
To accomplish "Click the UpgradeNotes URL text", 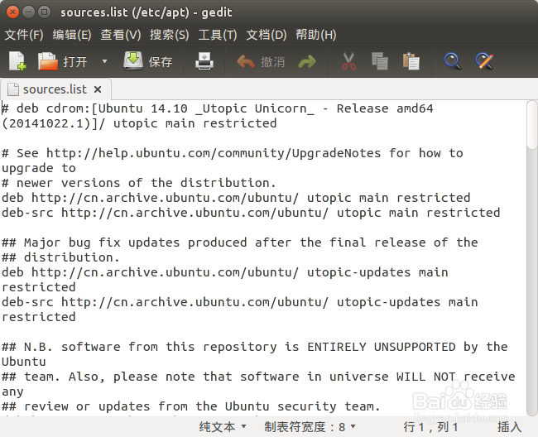I will tap(214, 153).
